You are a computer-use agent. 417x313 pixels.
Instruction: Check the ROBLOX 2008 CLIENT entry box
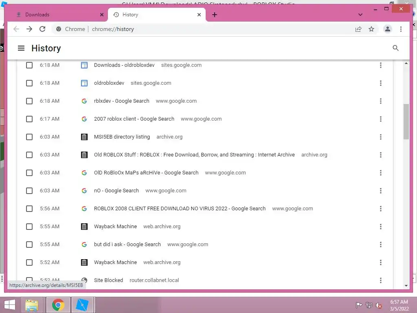click(x=29, y=209)
